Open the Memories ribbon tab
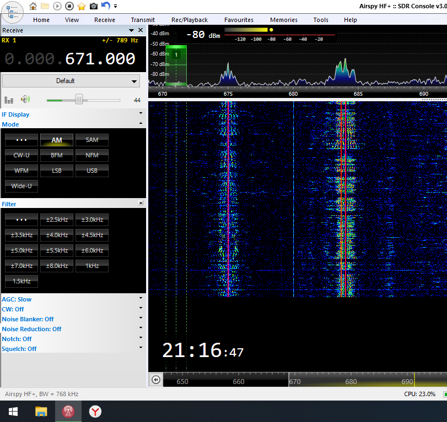447x422 pixels. coord(284,20)
